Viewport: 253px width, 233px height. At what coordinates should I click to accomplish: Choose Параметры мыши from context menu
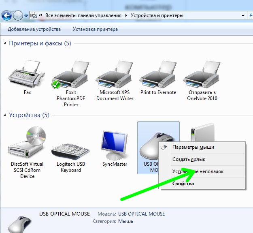(x=193, y=147)
